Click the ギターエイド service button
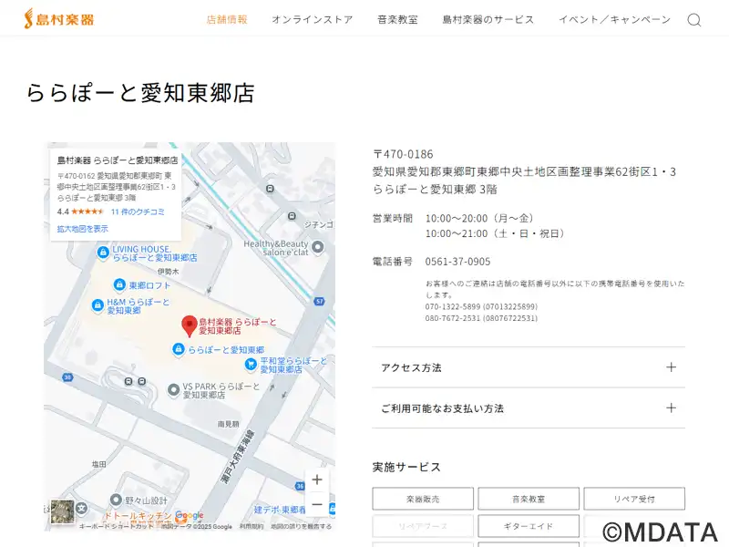The width and height of the screenshot is (729, 547). click(x=529, y=526)
